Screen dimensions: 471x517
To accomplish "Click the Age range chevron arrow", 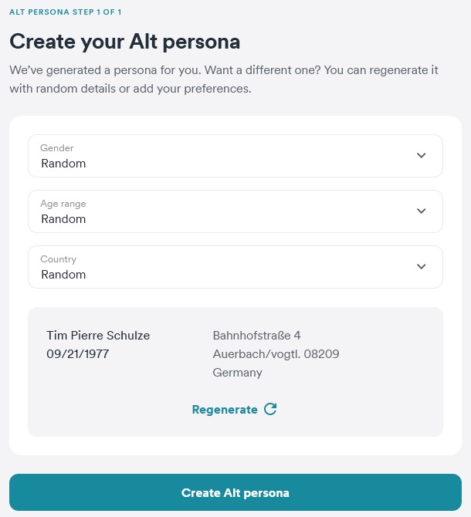I will coord(421,211).
